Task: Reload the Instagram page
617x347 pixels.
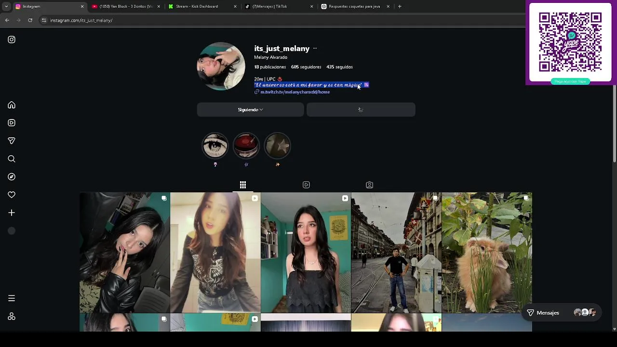Action: (x=30, y=20)
